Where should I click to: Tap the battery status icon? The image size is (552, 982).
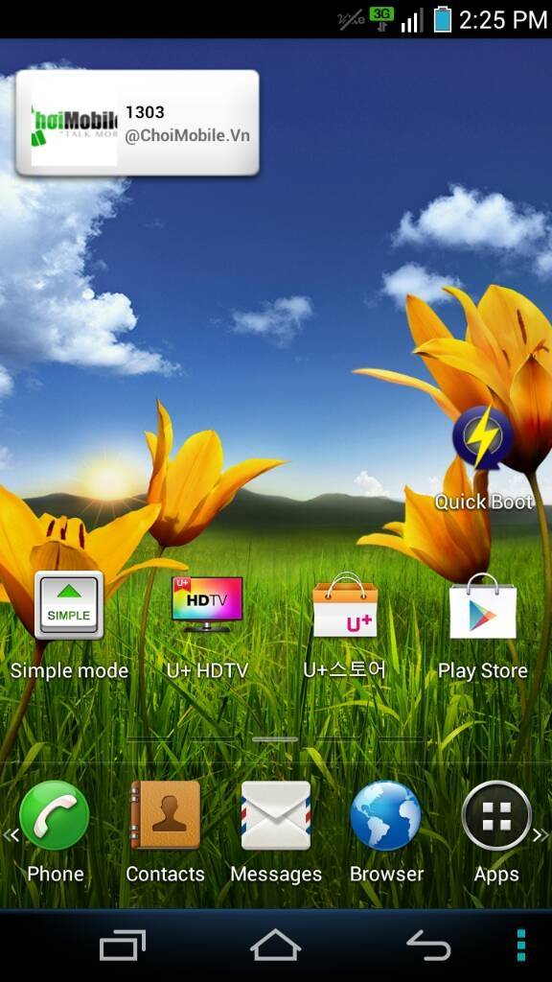click(443, 19)
